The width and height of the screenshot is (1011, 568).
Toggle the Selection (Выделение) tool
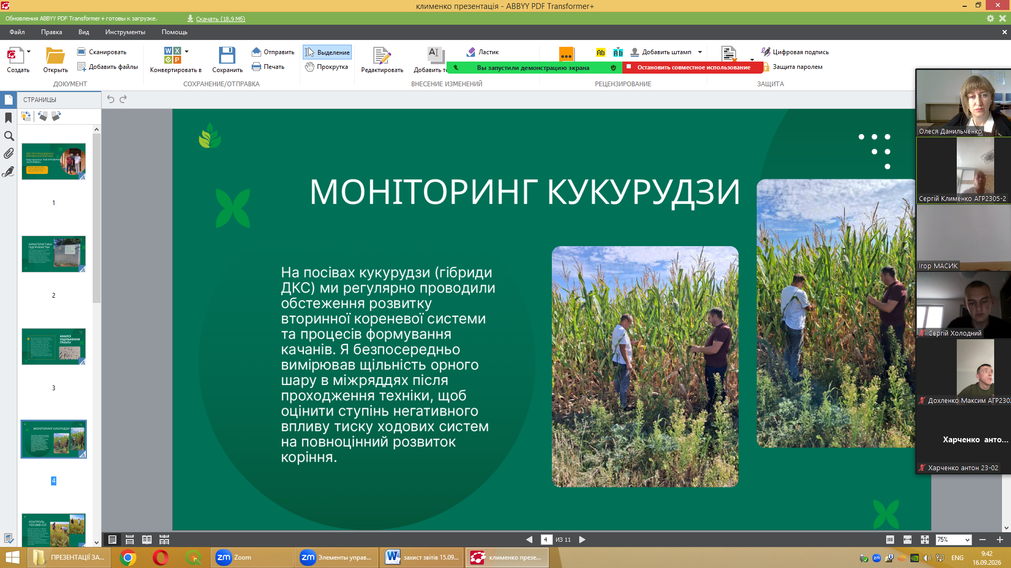(x=327, y=52)
